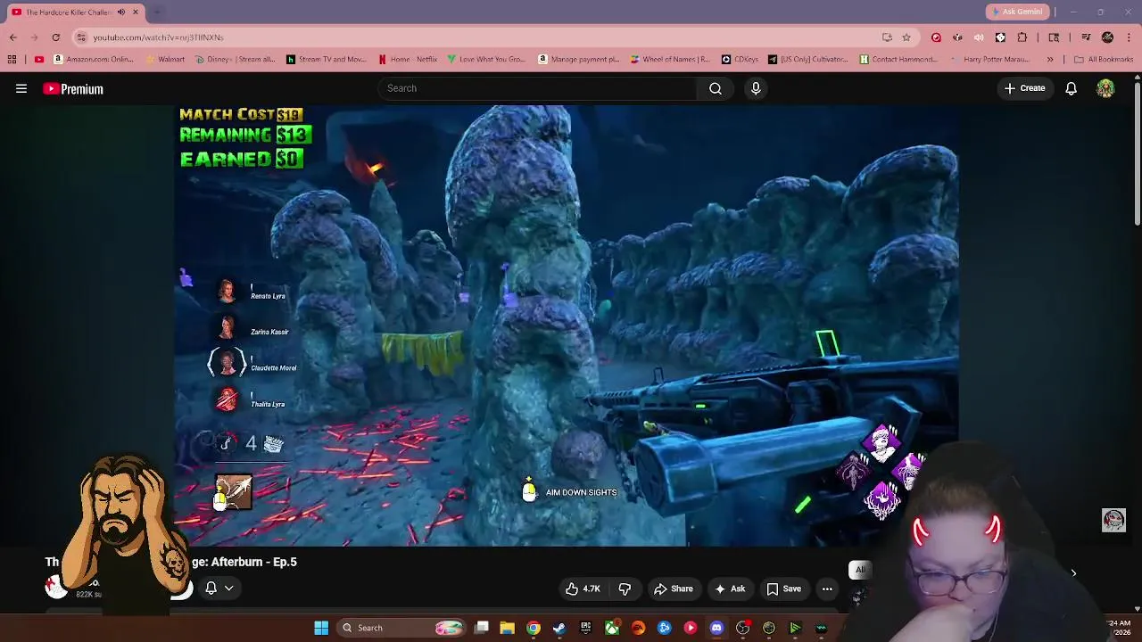Click the taskbar Search box
Screen dimensions: 1142x642
click(402, 628)
